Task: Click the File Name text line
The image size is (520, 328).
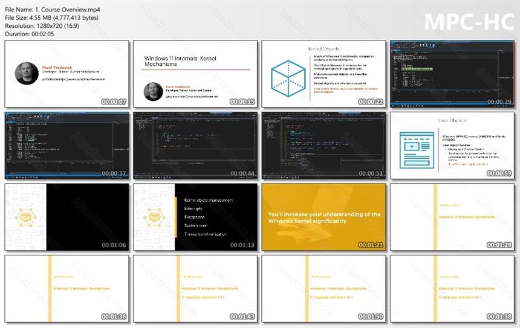Action: (53, 10)
